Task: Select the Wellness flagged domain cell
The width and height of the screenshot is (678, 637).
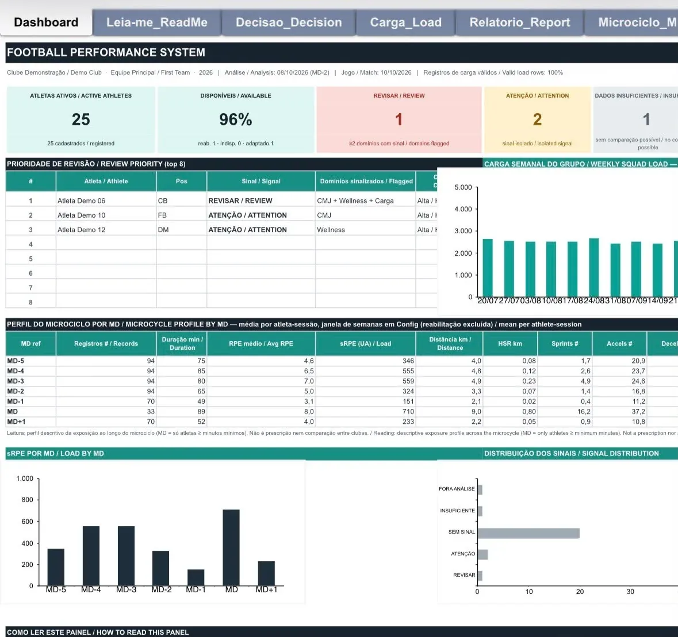Action: (366, 230)
